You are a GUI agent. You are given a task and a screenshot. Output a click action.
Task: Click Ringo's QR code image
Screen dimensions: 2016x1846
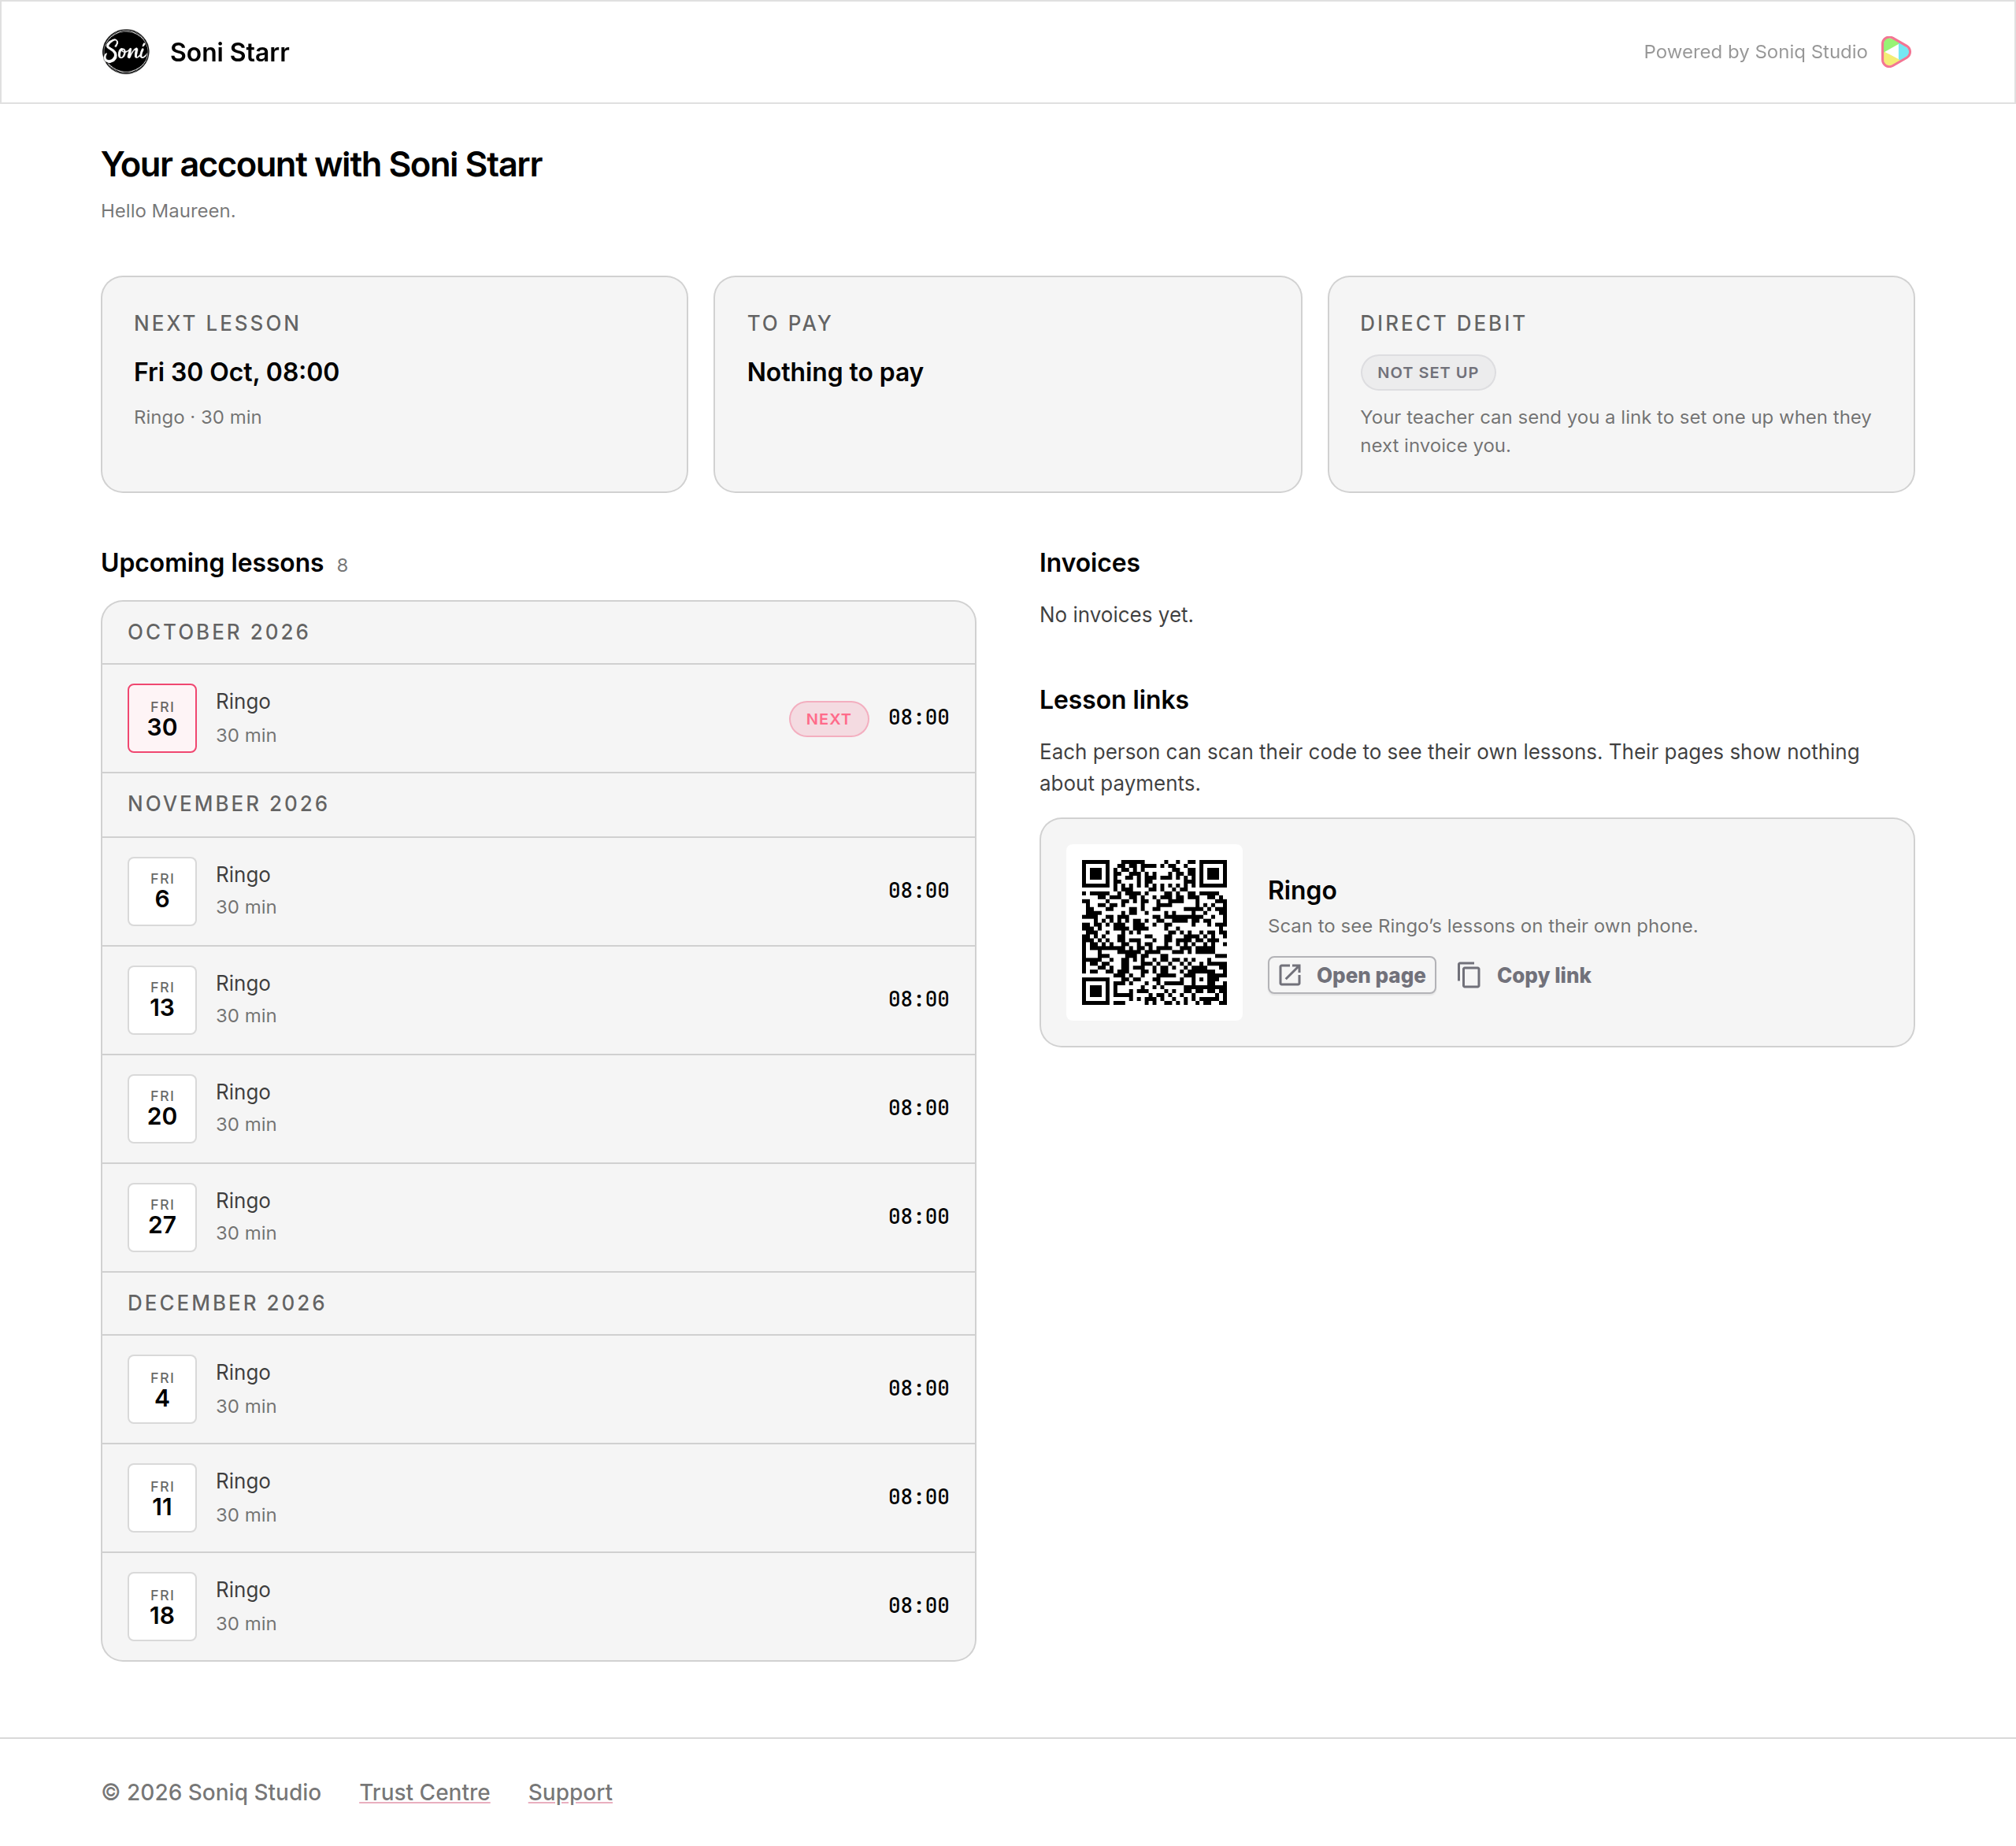(x=1154, y=932)
